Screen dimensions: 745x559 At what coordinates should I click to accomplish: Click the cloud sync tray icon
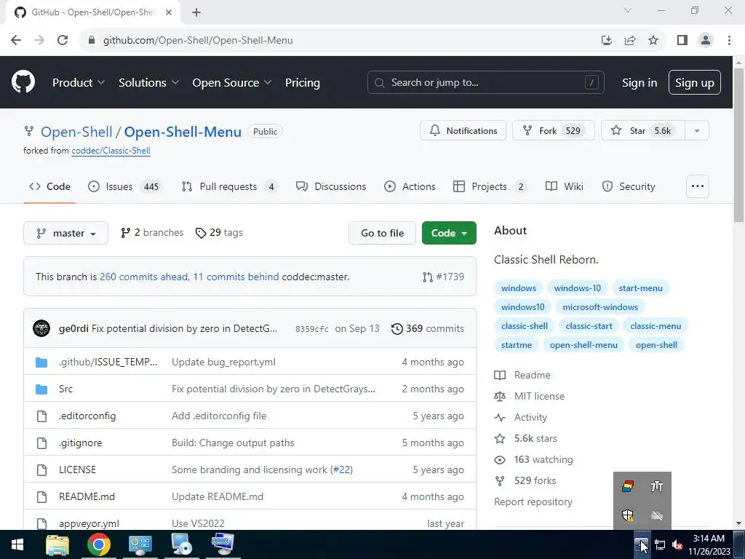pyautogui.click(x=657, y=515)
